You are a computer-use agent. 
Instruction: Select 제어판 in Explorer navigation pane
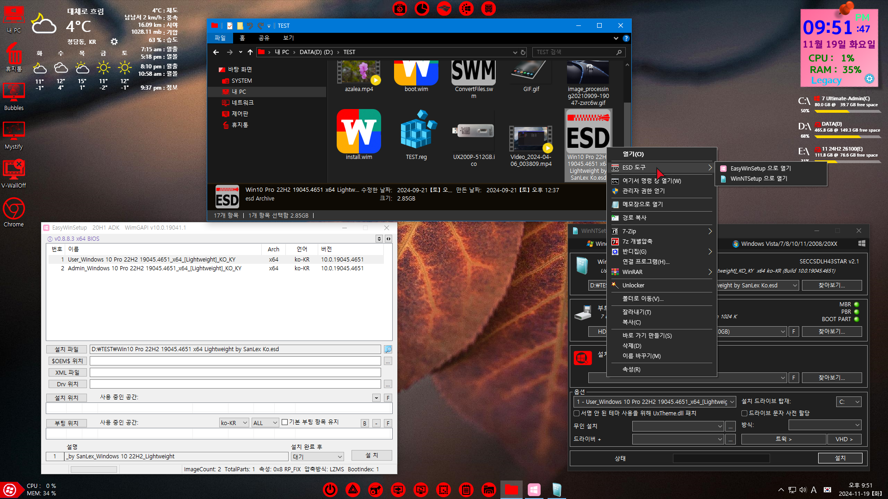click(240, 114)
